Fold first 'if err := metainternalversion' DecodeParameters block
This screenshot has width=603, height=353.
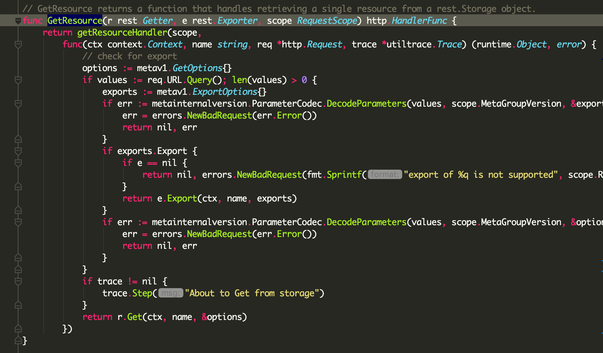(18, 104)
